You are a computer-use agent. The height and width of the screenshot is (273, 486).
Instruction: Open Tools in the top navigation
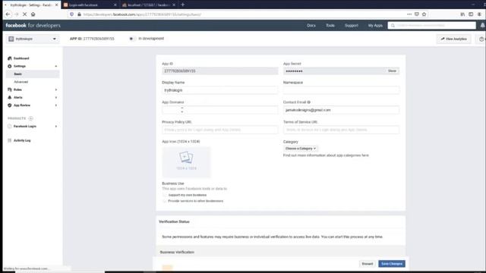[330, 25]
